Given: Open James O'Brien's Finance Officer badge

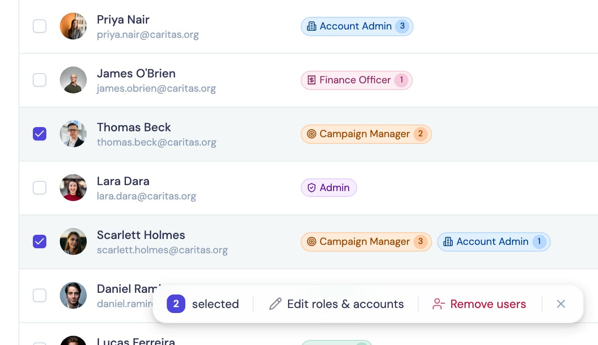Looking at the screenshot, I should (357, 80).
